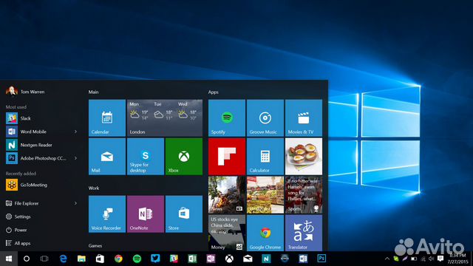Screen dimensions: 473x266
Task: Click the Main group heading
Action: point(94,92)
